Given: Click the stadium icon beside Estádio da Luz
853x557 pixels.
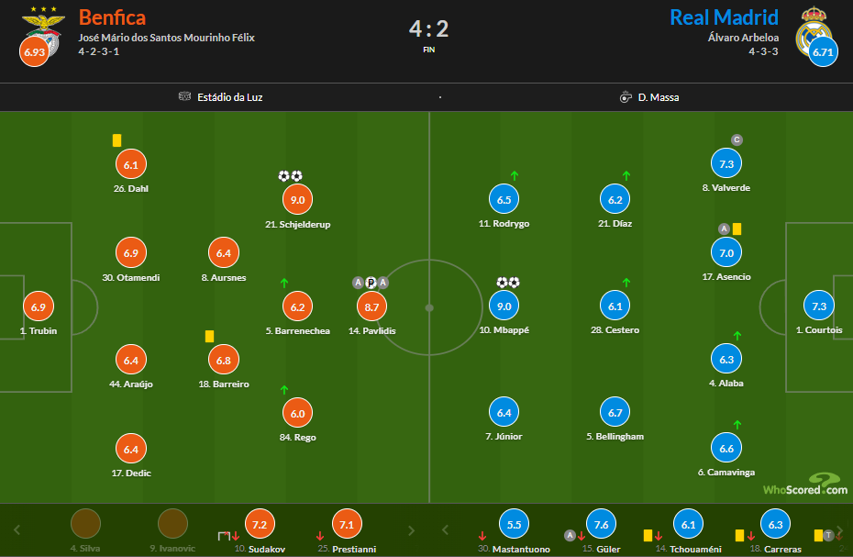Looking at the screenshot, I should click(x=184, y=96).
